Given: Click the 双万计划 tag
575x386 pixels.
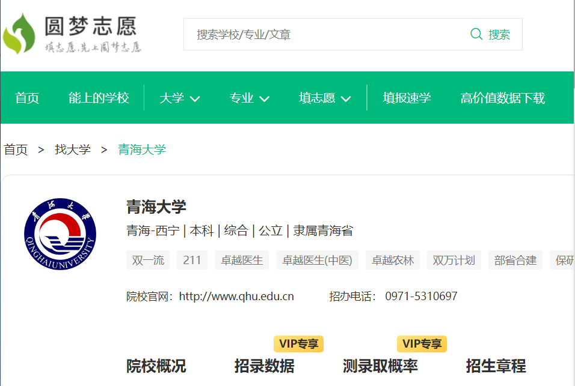Looking at the screenshot, I should coord(454,260).
